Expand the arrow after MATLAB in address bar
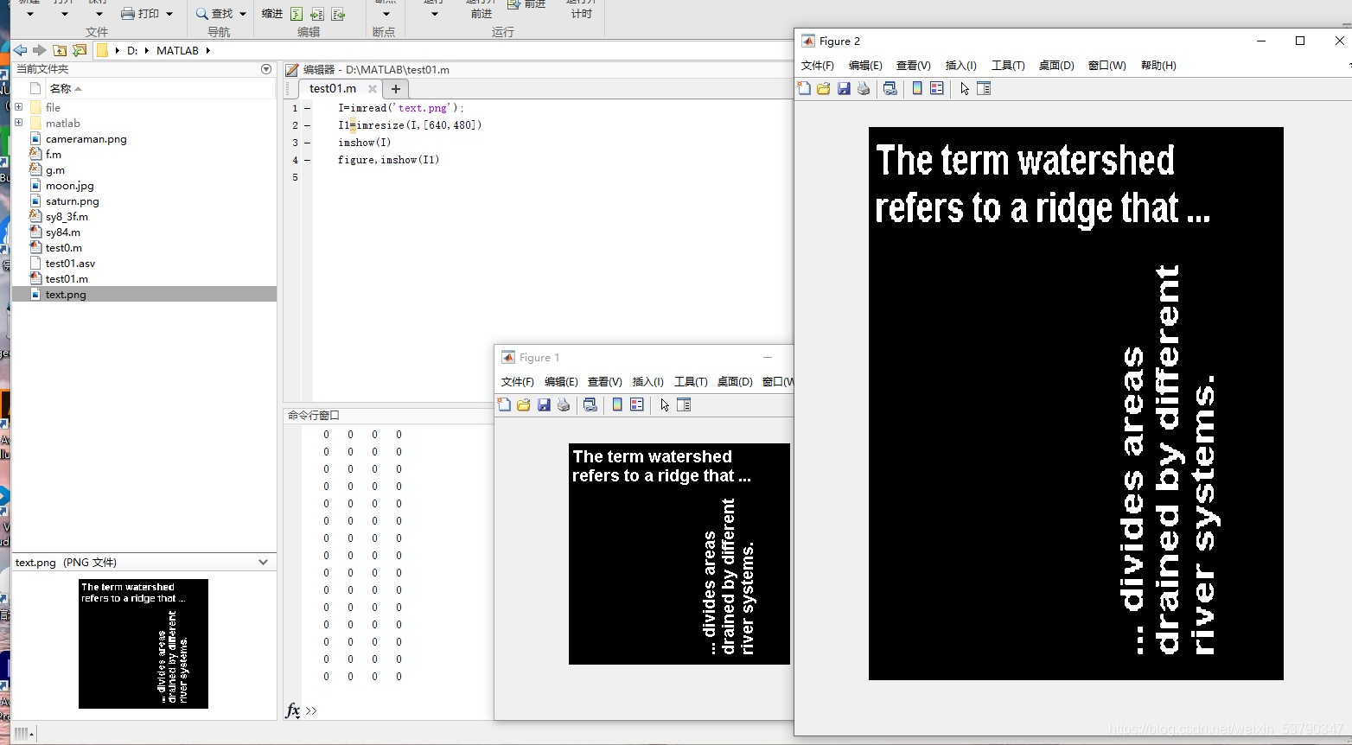 tap(208, 50)
